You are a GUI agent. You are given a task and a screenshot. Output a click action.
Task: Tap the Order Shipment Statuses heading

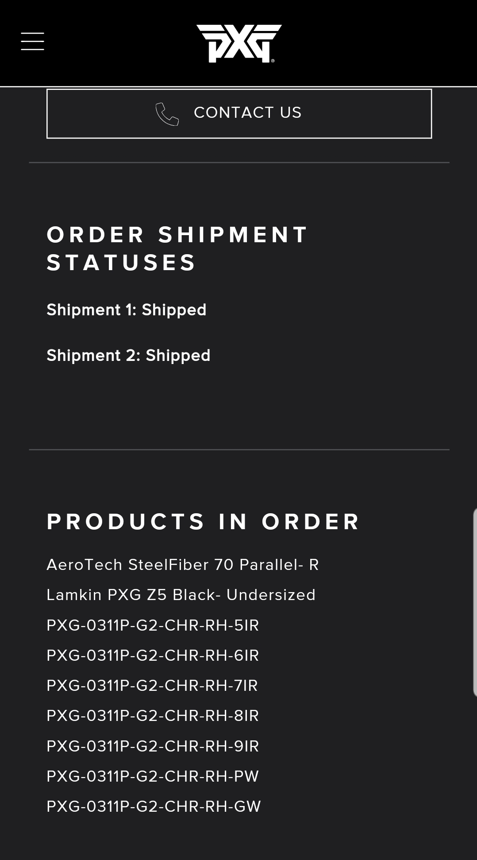(177, 248)
